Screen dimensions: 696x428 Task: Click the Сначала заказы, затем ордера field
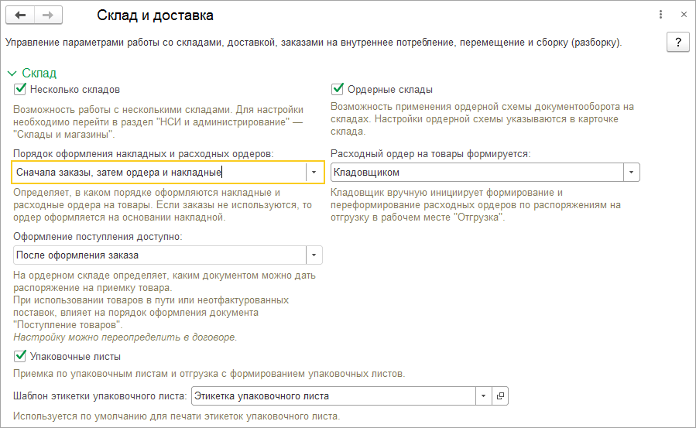tap(159, 172)
